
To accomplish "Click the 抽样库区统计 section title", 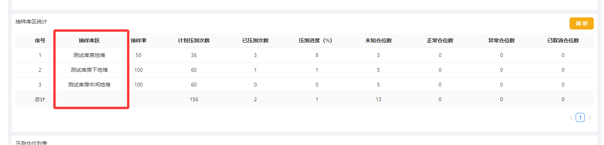I will pos(31,22).
